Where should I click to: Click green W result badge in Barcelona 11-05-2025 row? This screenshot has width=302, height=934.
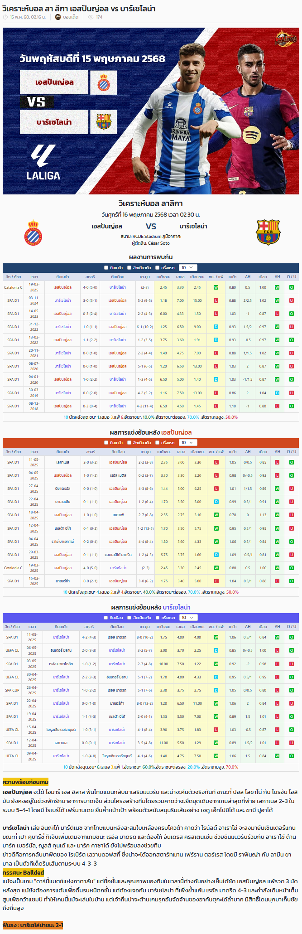tap(216, 637)
